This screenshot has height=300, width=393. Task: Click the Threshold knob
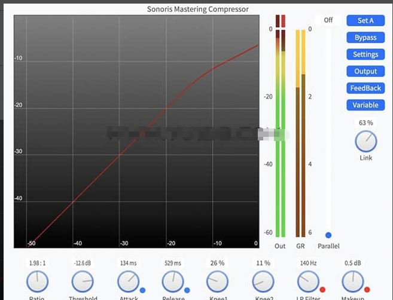tap(83, 281)
